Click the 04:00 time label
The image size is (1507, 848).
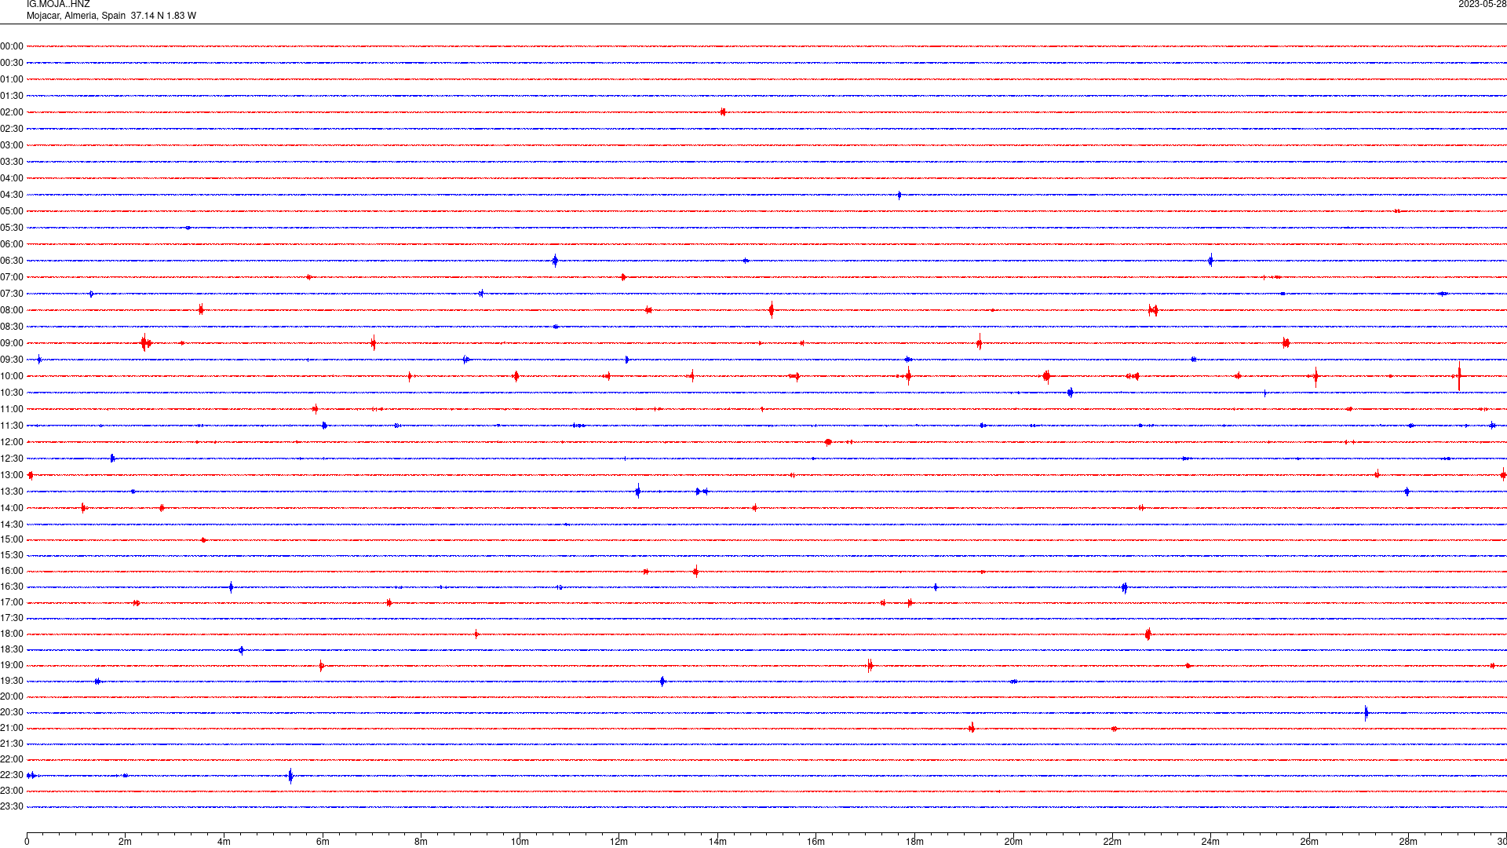[12, 178]
